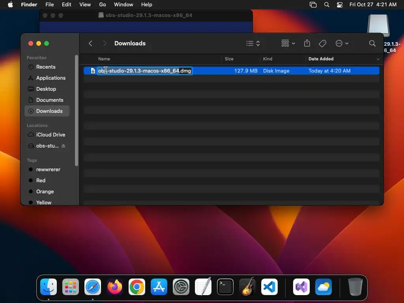Open Desktop in the sidebar
This screenshot has height=303, width=404.
[x=47, y=89]
